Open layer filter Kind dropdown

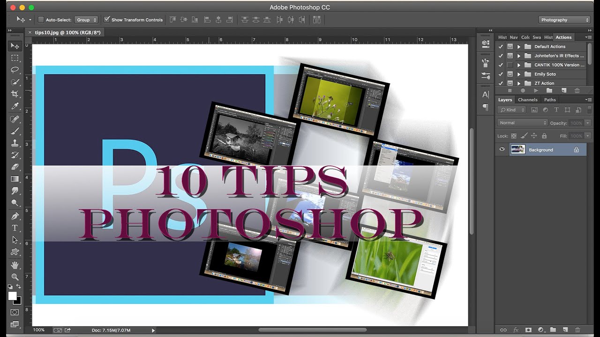coord(512,110)
